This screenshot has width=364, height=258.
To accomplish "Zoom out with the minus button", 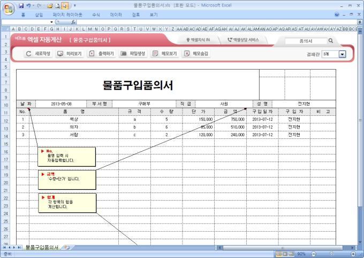I will pos(314,254).
